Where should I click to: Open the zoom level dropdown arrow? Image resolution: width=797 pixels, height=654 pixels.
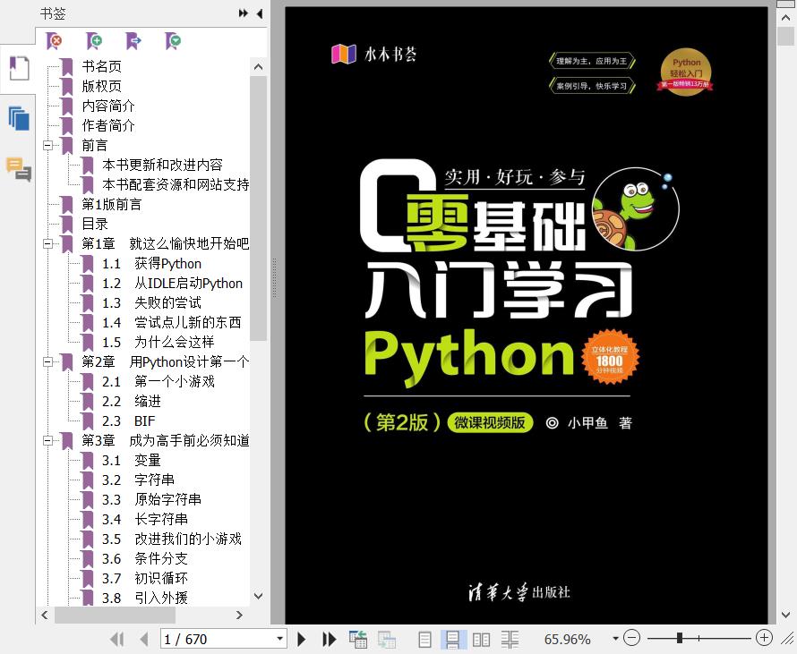point(615,638)
